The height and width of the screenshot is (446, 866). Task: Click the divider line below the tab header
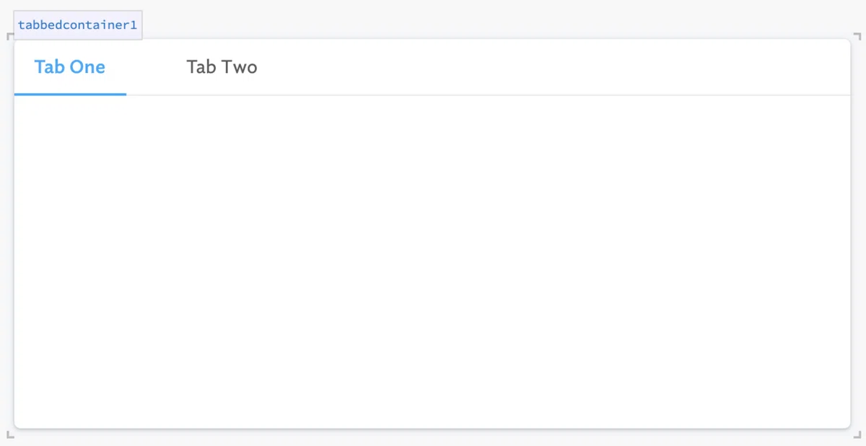pyautogui.click(x=489, y=95)
